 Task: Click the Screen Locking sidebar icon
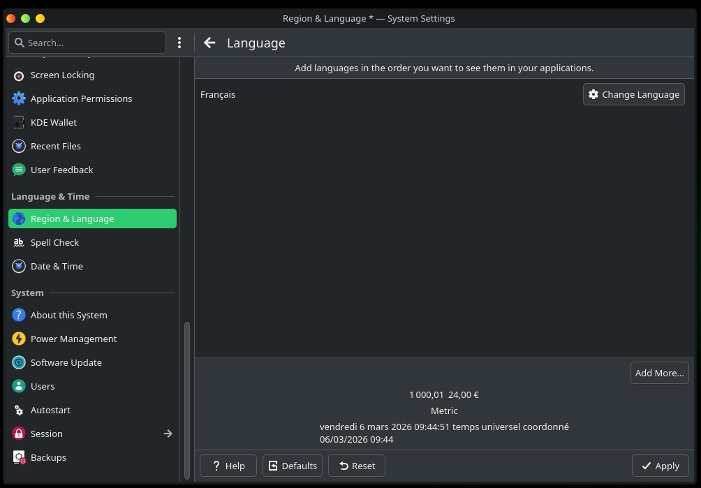coord(19,75)
